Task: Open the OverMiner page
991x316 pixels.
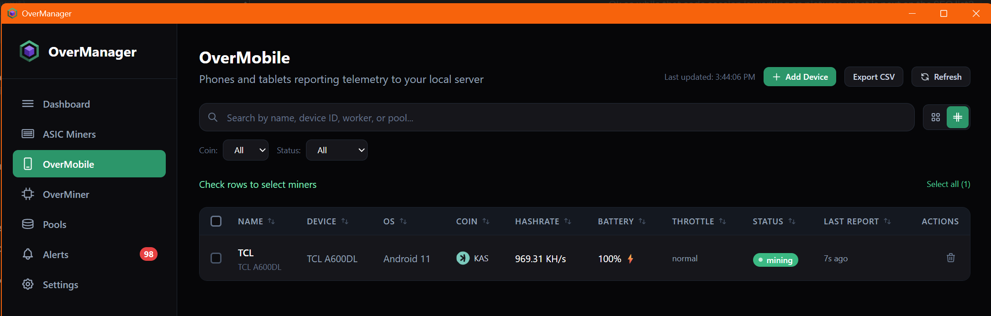Action: tap(89, 194)
